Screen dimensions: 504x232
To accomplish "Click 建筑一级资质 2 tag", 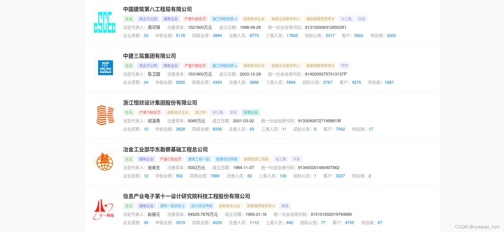I will point(172,206).
